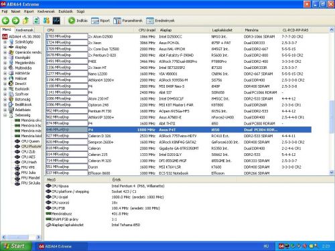Expand the Háttértár tree node
This screenshot has height=251, width=335.
pyautogui.click(x=5, y=73)
